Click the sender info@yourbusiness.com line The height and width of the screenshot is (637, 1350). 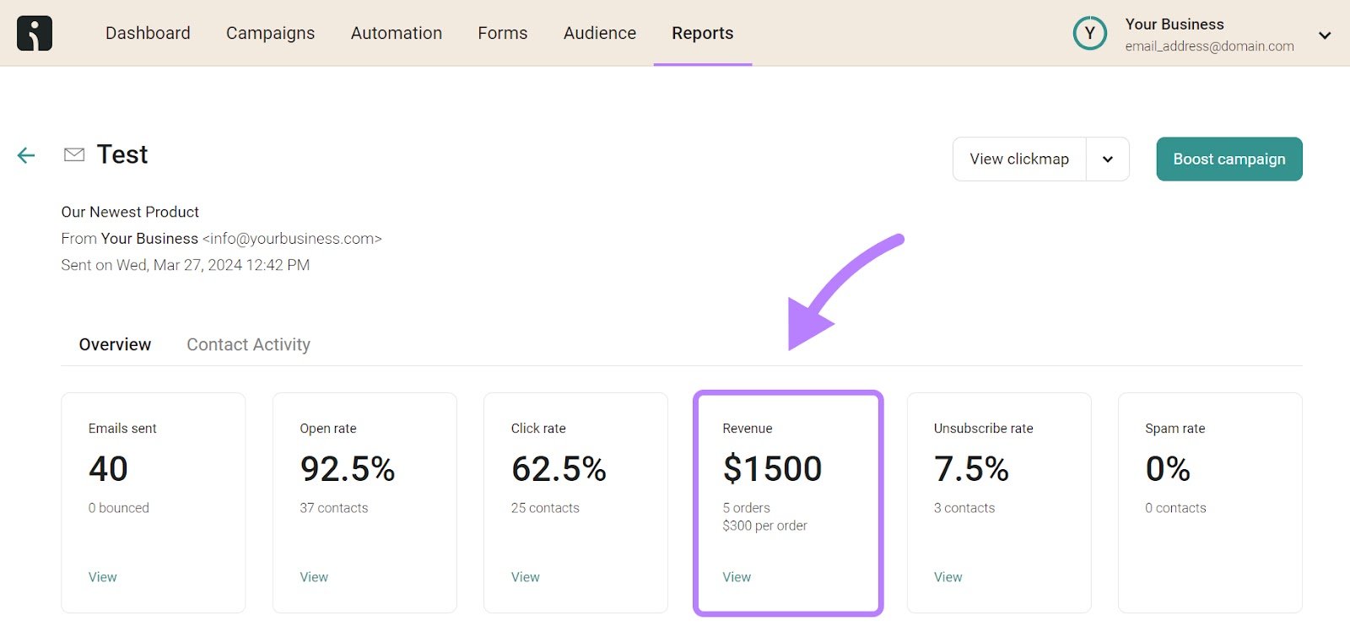pos(221,239)
